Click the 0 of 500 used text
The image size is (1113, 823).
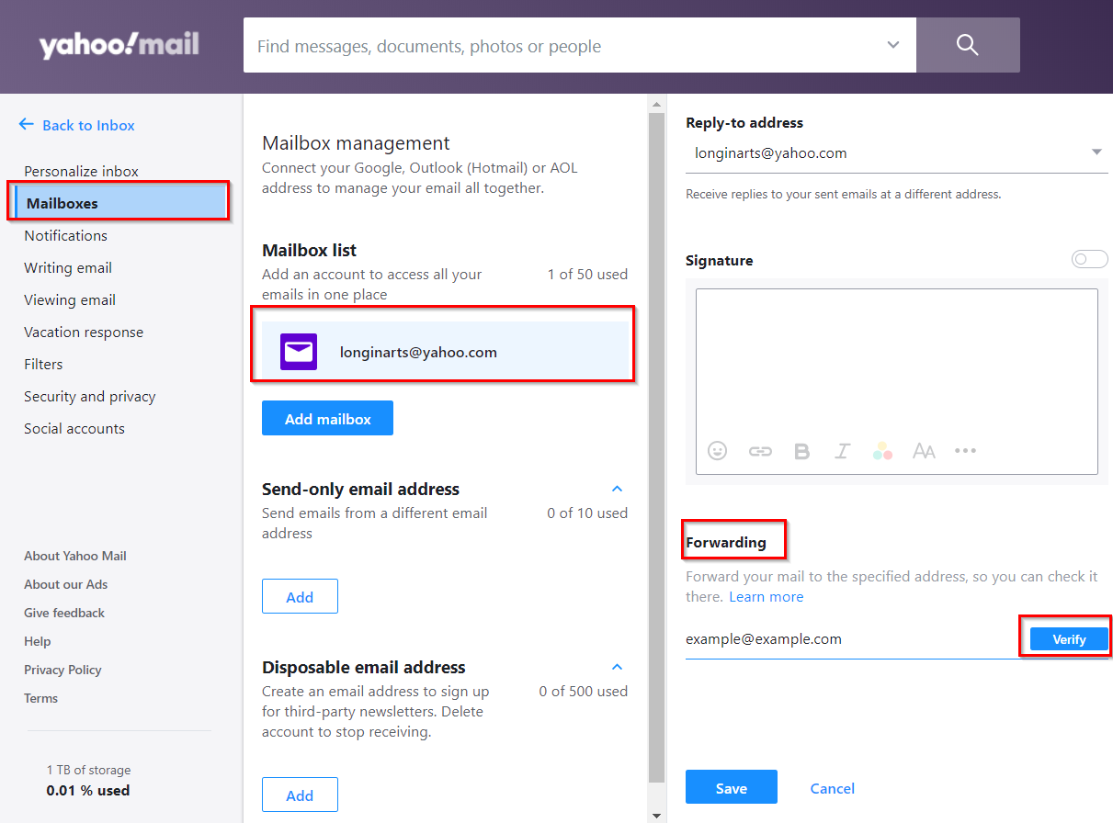pyautogui.click(x=584, y=691)
